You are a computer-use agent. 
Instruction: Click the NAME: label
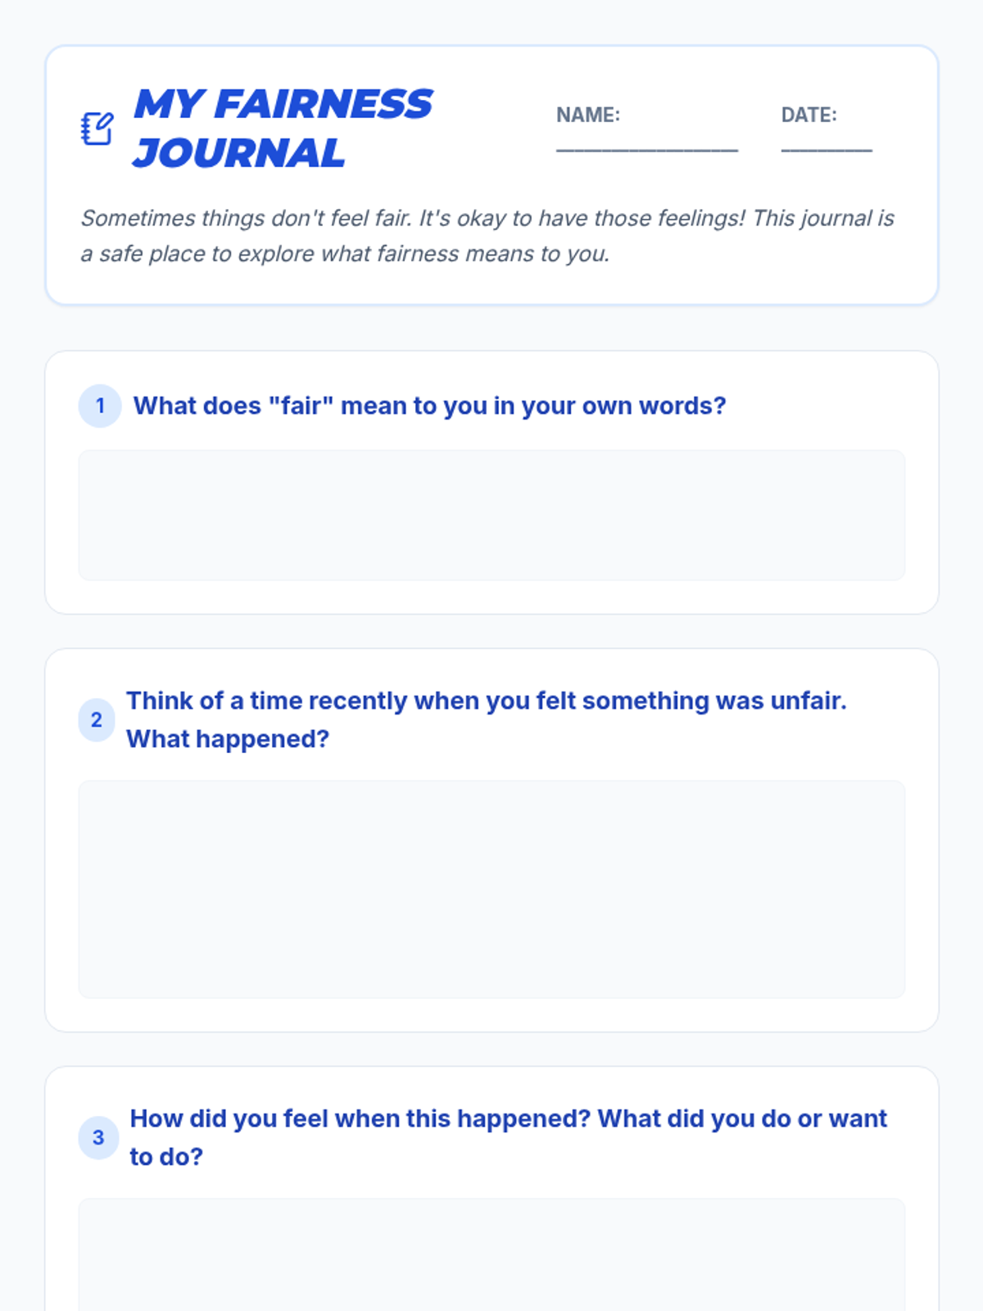click(x=588, y=115)
